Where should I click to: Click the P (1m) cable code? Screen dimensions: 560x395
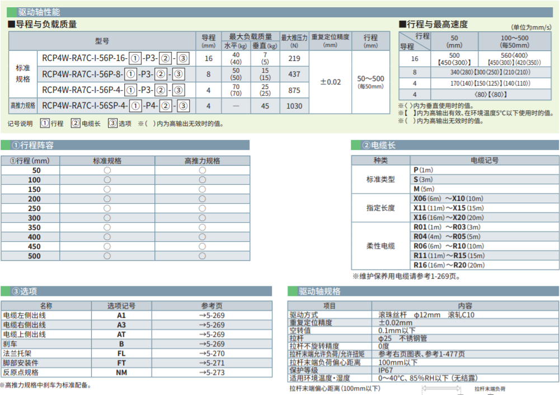pos(423,170)
